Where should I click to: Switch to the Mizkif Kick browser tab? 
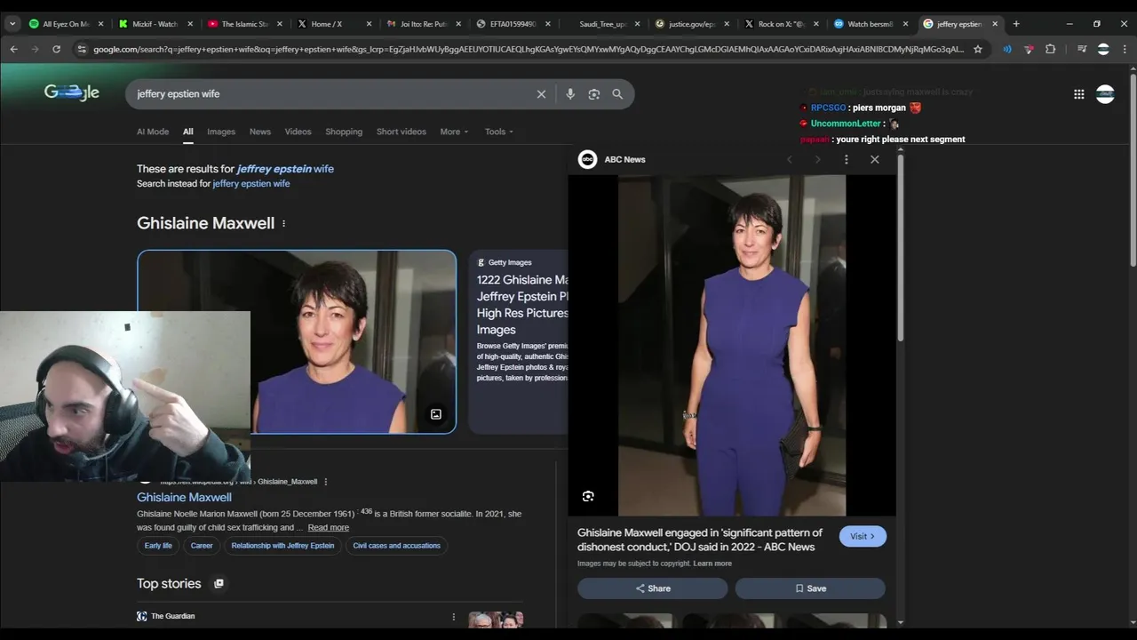pos(156,24)
